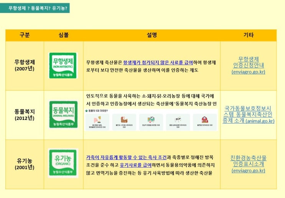
Task: Click the green paw icon beside 동물의 5대 자유란?
Action: pyautogui.click(x=87, y=111)
